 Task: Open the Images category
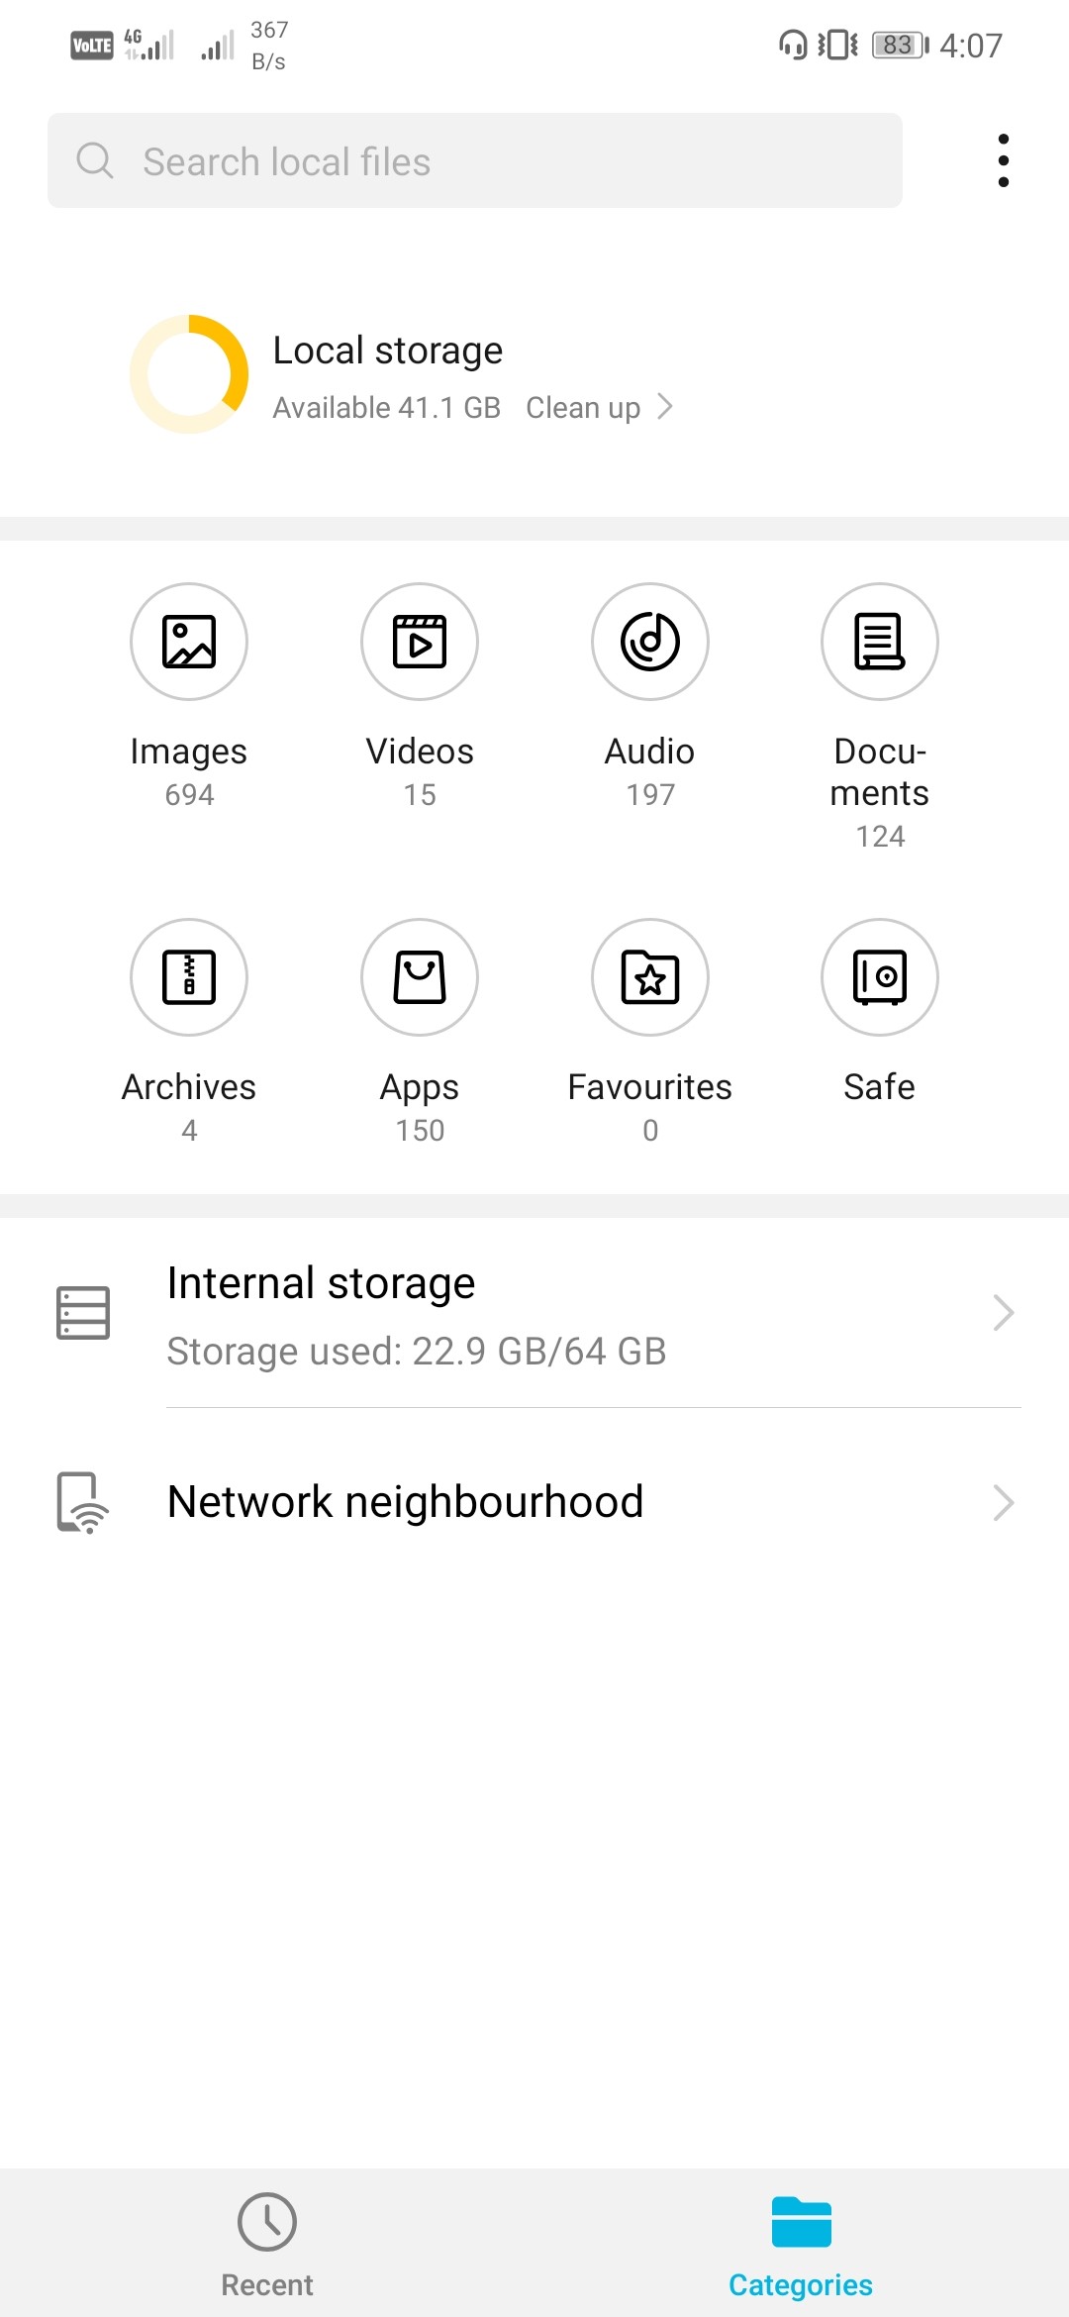click(189, 642)
